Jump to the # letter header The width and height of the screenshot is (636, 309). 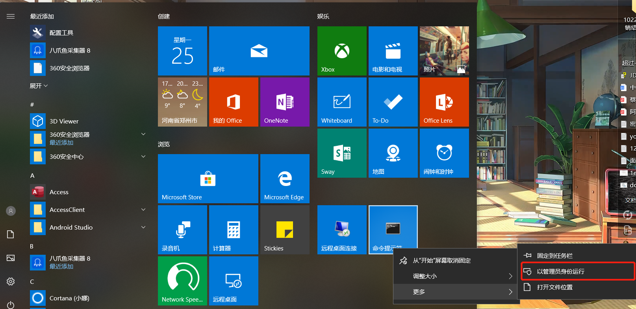[x=32, y=105]
